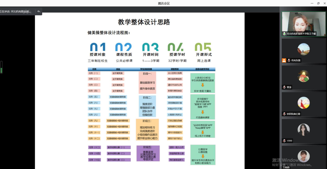Click the orange host icon beside 机电张磊
Screen dimensions: 327x169
pyautogui.click(x=284, y=61)
